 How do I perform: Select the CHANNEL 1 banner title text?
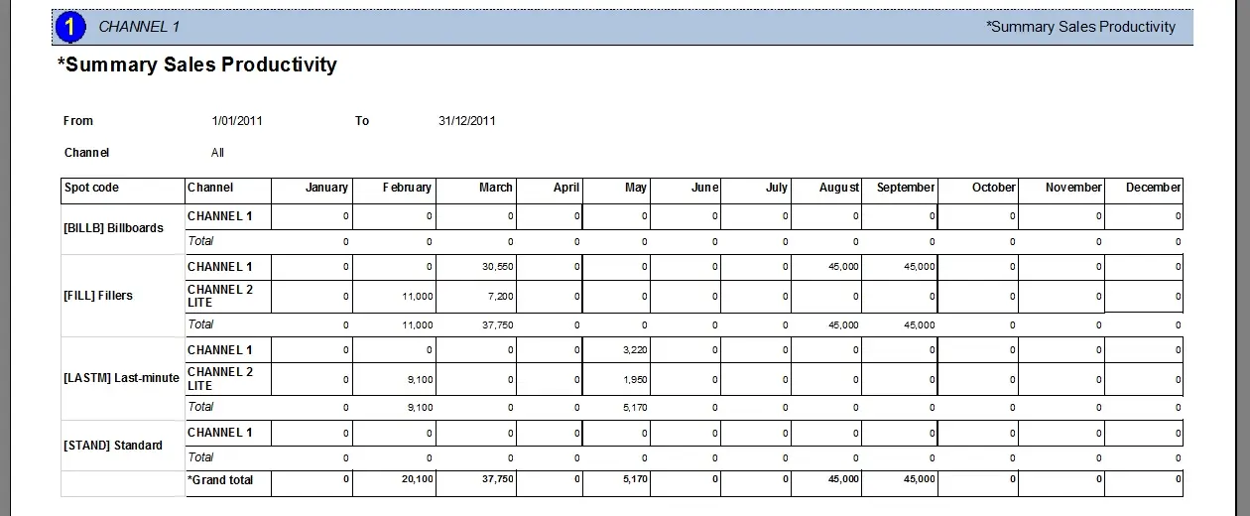tap(139, 27)
